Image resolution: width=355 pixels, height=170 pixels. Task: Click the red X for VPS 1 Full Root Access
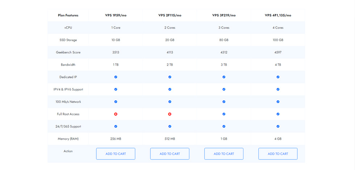pyautogui.click(x=116, y=114)
